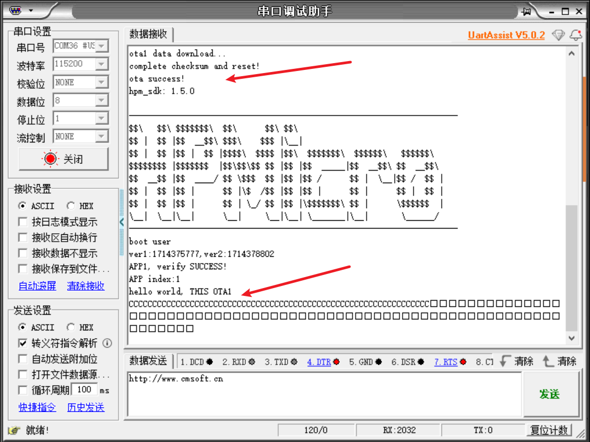Viewport: 590px width, 442px height.
Task: Toggle the 7.RTS signal link
Action: tap(445, 362)
